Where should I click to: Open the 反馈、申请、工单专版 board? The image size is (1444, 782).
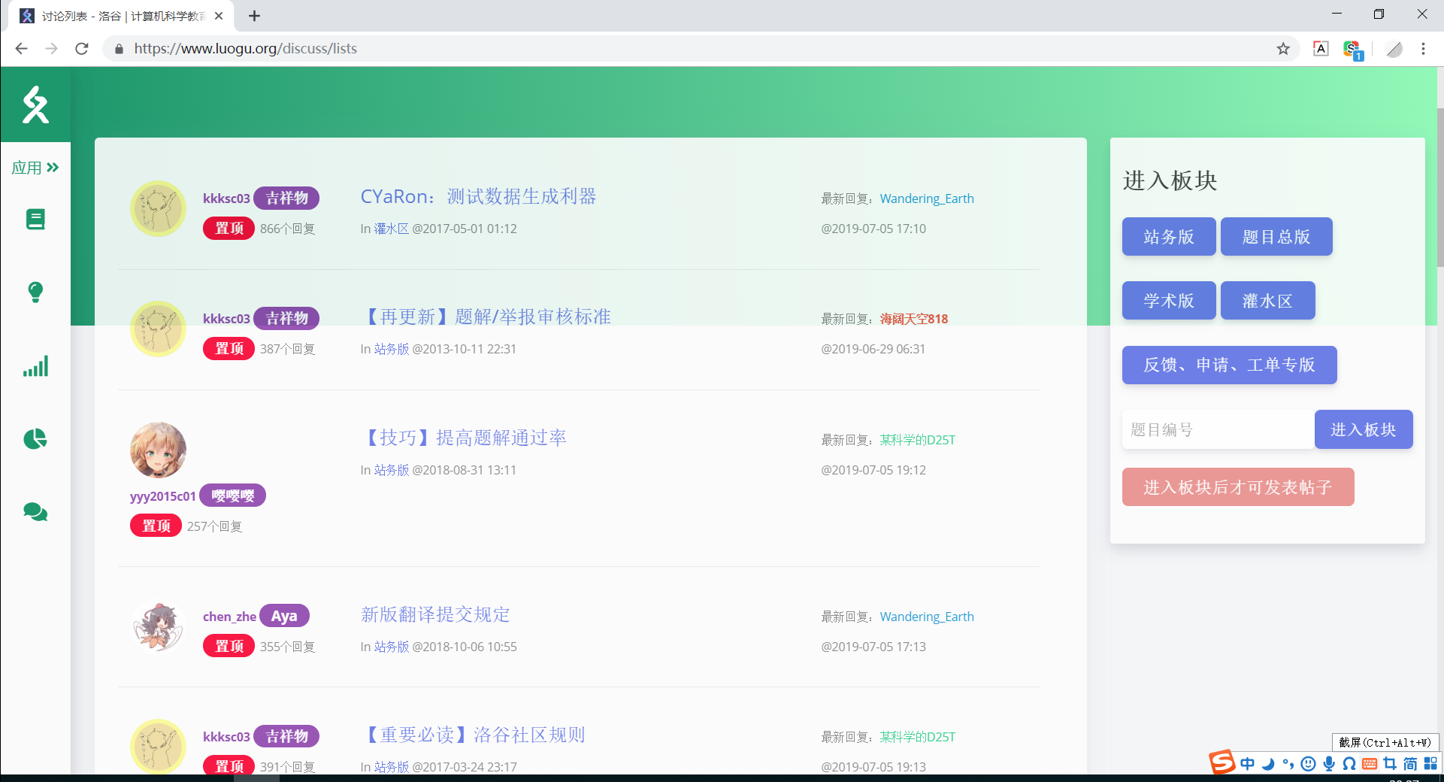click(x=1230, y=365)
